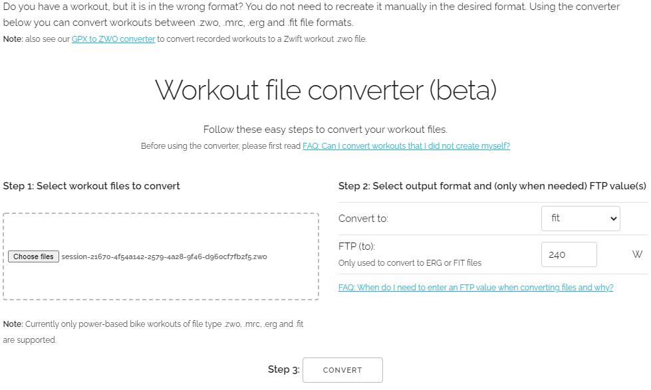Click the ERG or FIT files hint text

pyautogui.click(x=410, y=263)
